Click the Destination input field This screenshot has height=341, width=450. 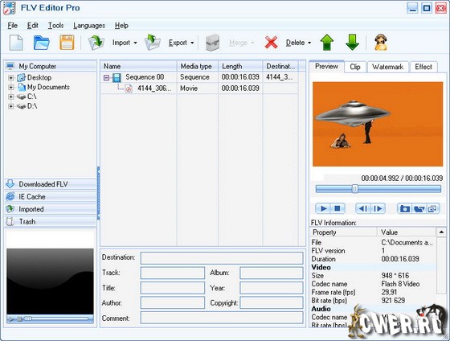click(x=222, y=258)
